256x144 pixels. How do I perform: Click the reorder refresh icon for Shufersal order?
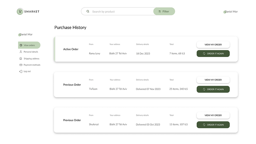click(204, 125)
